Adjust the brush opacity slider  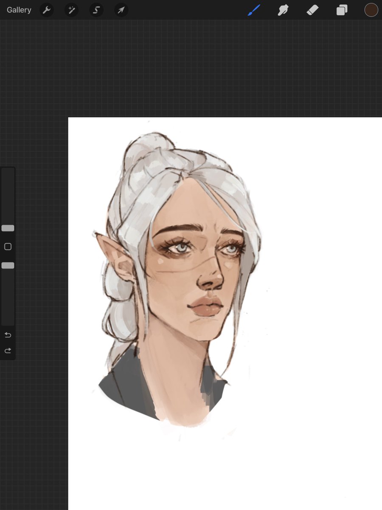pyautogui.click(x=7, y=265)
